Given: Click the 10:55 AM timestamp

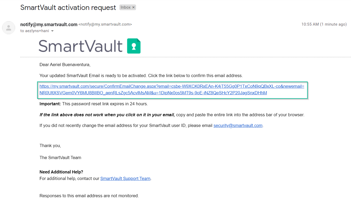Looking at the screenshot, I should [310, 24].
